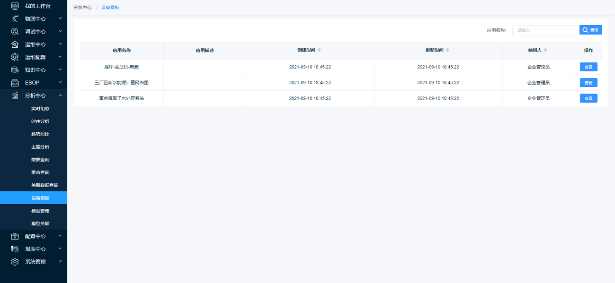615x283 pixels.
Task: Expand the 系统管理 menu chevron
Action: pos(60,261)
